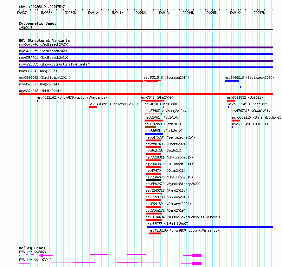
Task: Select nsv820614 (Ju2010) variant label
Action: pyautogui.click(x=162, y=117)
